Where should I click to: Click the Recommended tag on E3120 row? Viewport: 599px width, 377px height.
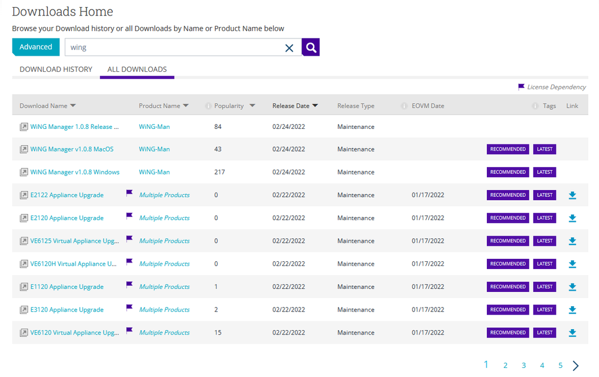pyautogui.click(x=508, y=309)
